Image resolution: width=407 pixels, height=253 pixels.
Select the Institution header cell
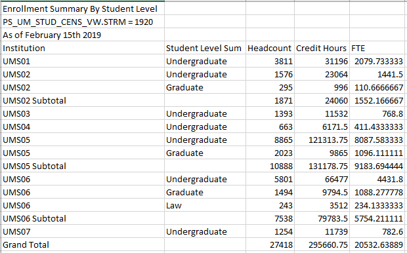click(x=83, y=48)
